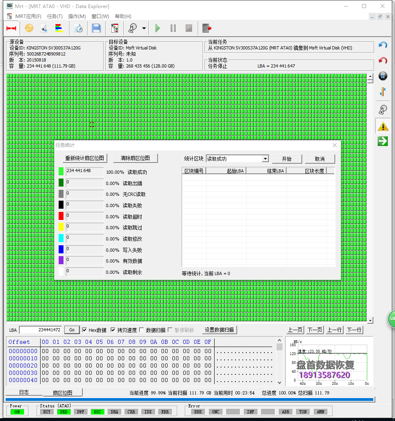Click the orange jumper sidebar icon
Screen dimensions: 395x421
383,92
